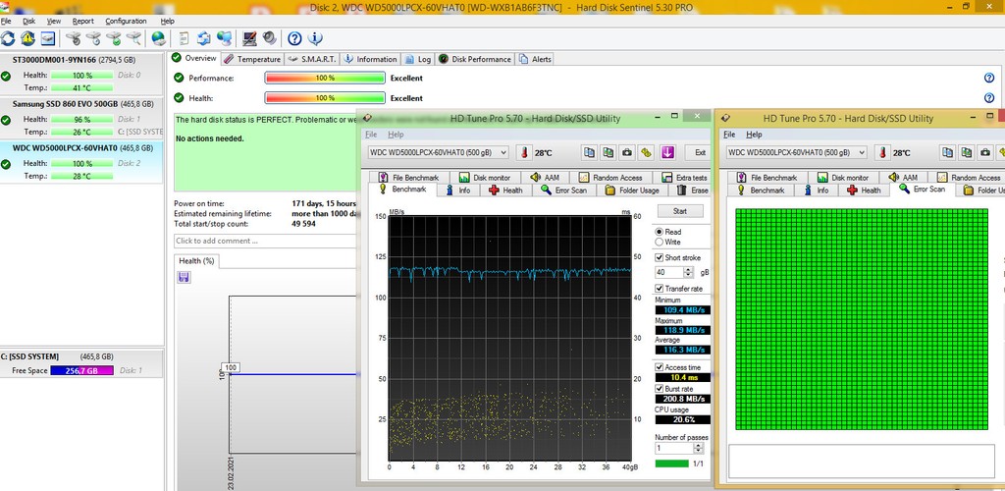Toggle the Access time checkbox
Screen dimensions: 1005x491
(659, 367)
